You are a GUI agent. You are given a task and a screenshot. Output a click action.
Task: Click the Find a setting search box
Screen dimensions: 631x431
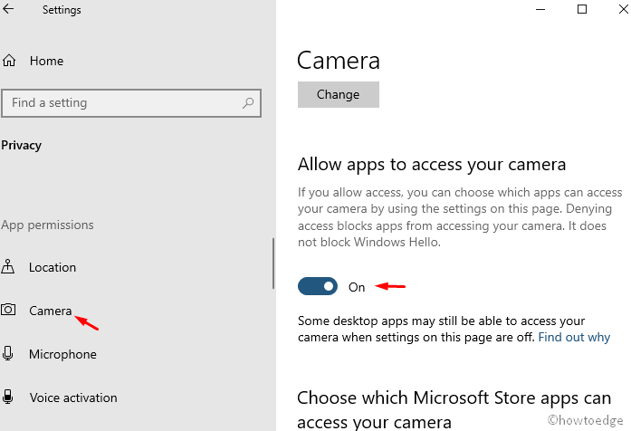131,103
